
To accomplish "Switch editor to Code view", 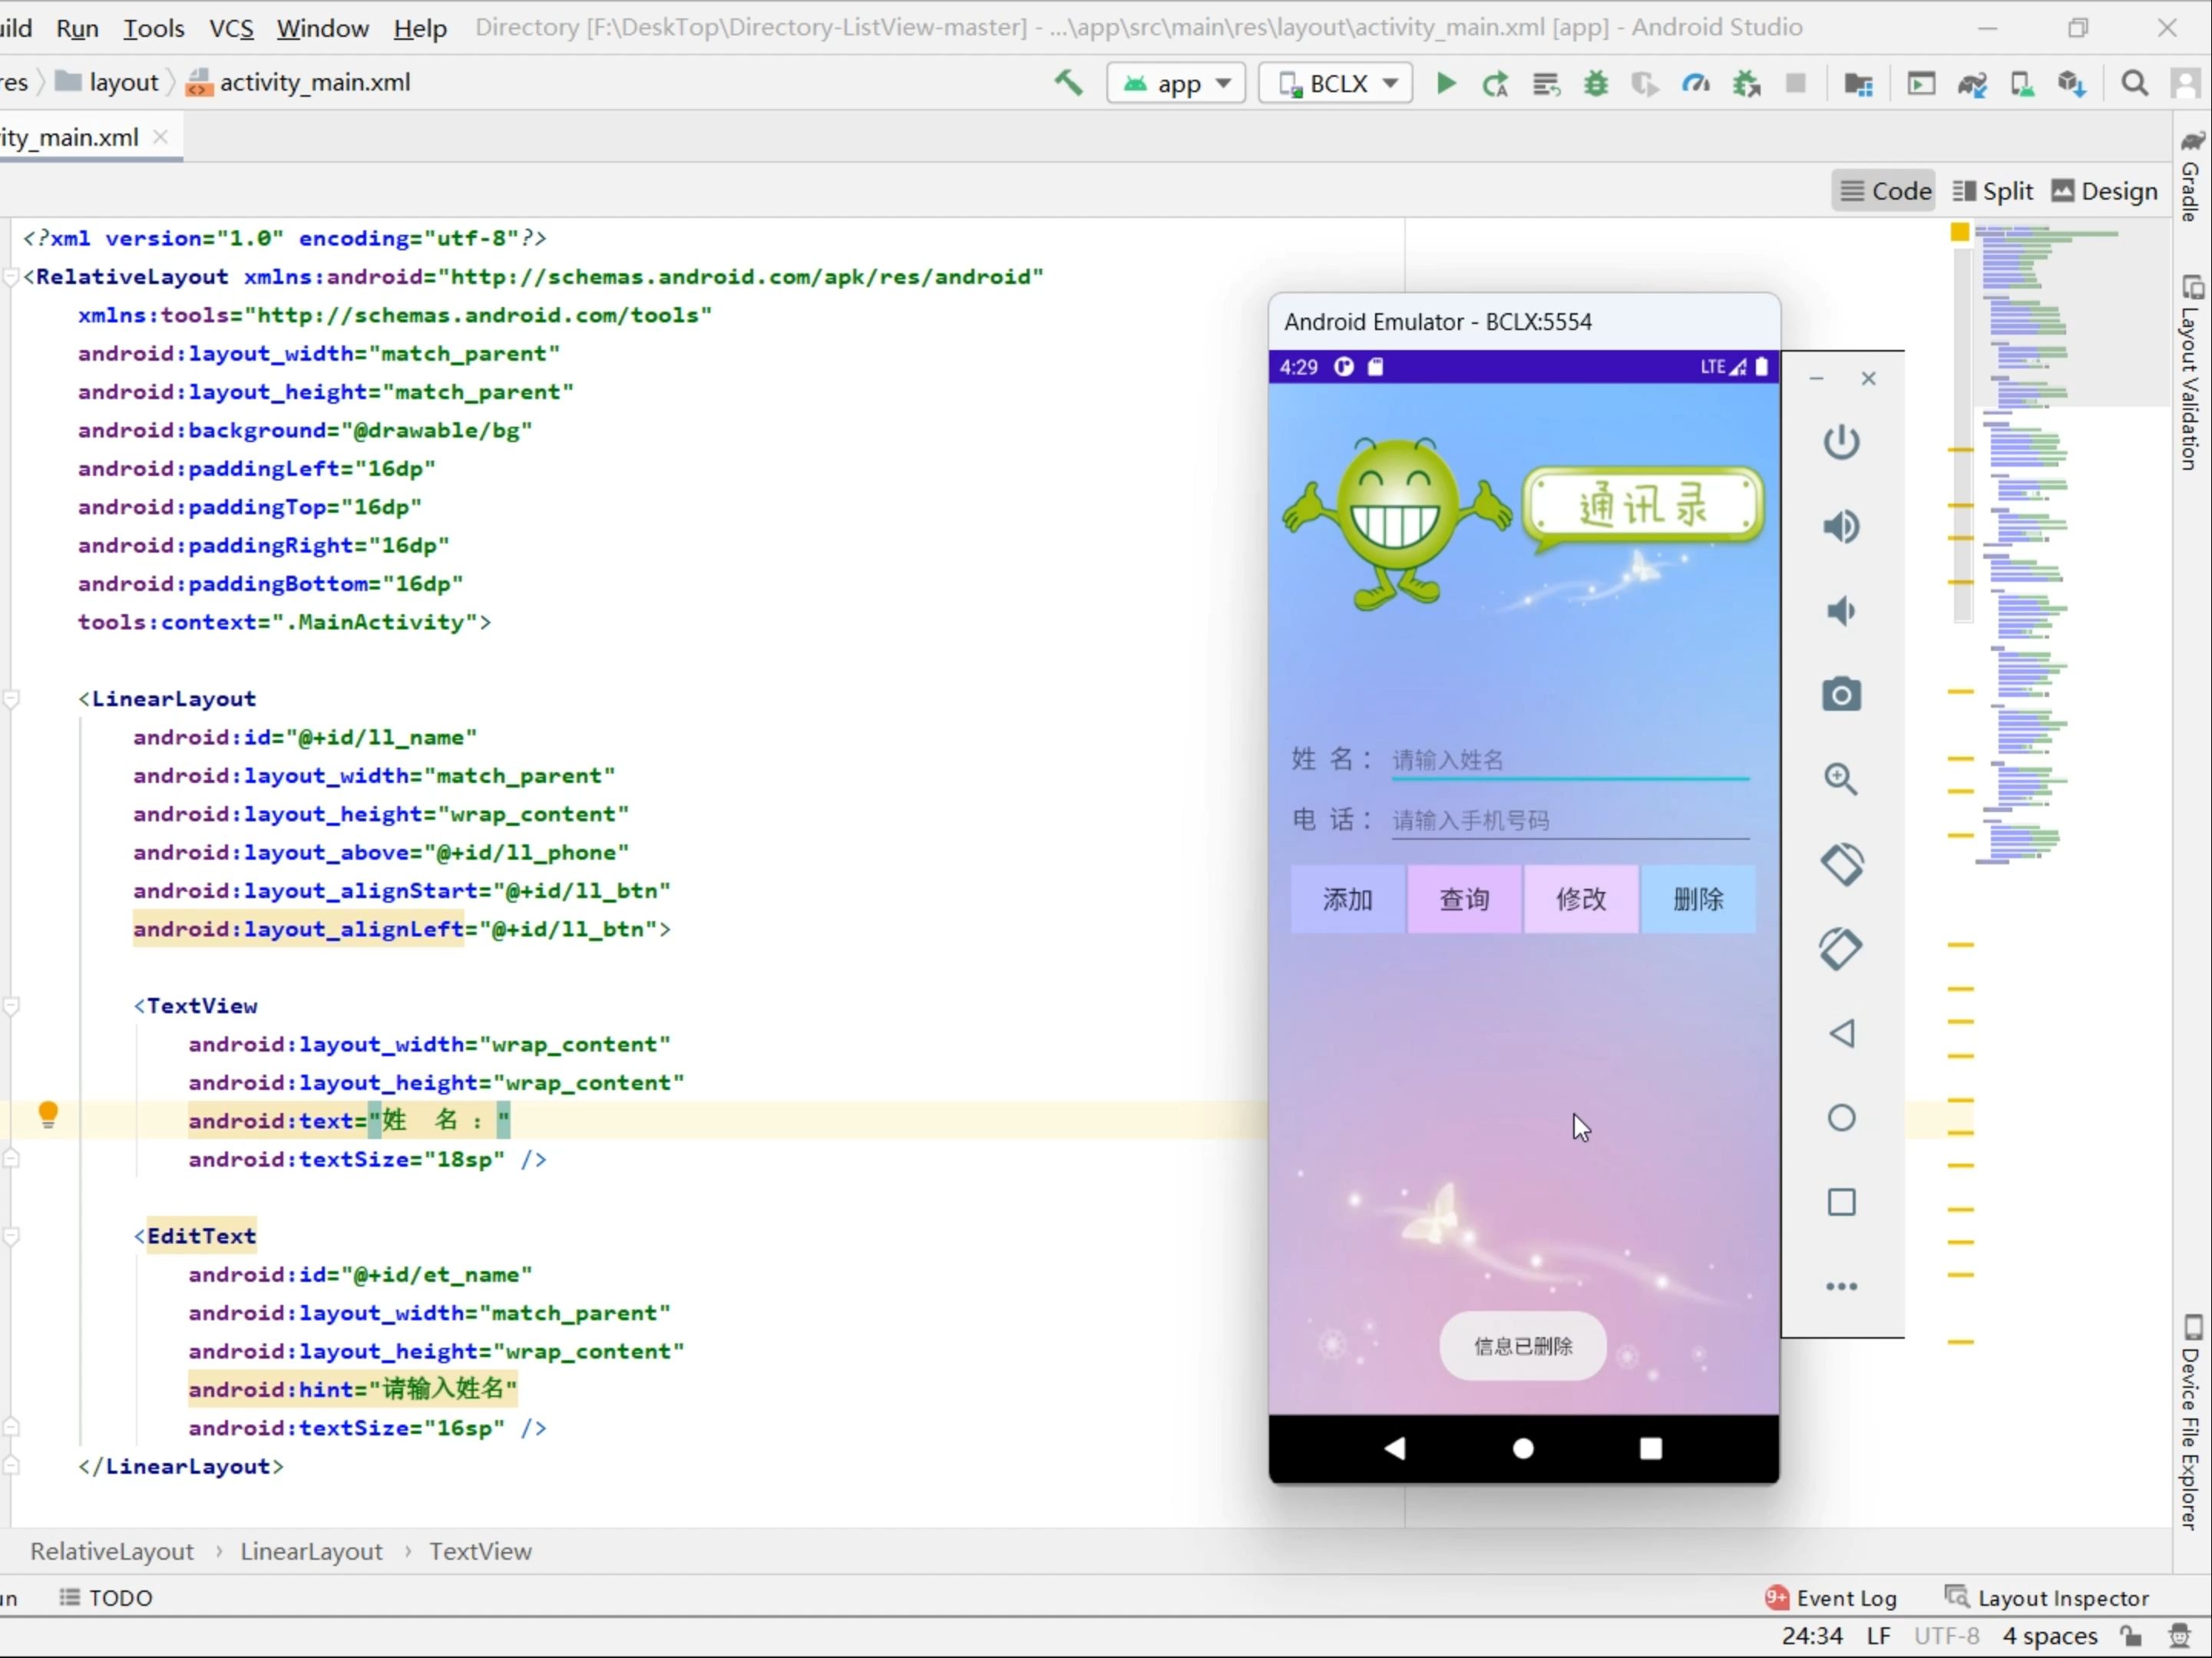I will coord(1884,191).
